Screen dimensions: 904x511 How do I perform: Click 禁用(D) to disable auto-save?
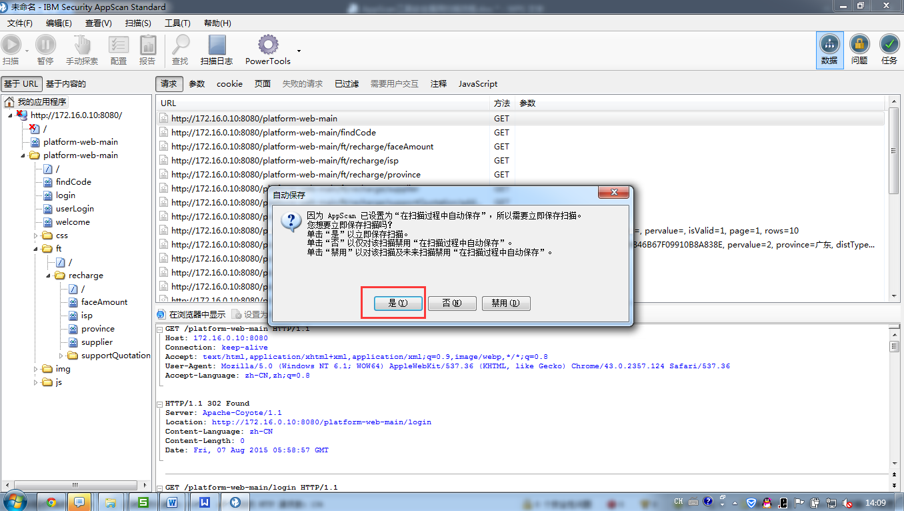506,304
